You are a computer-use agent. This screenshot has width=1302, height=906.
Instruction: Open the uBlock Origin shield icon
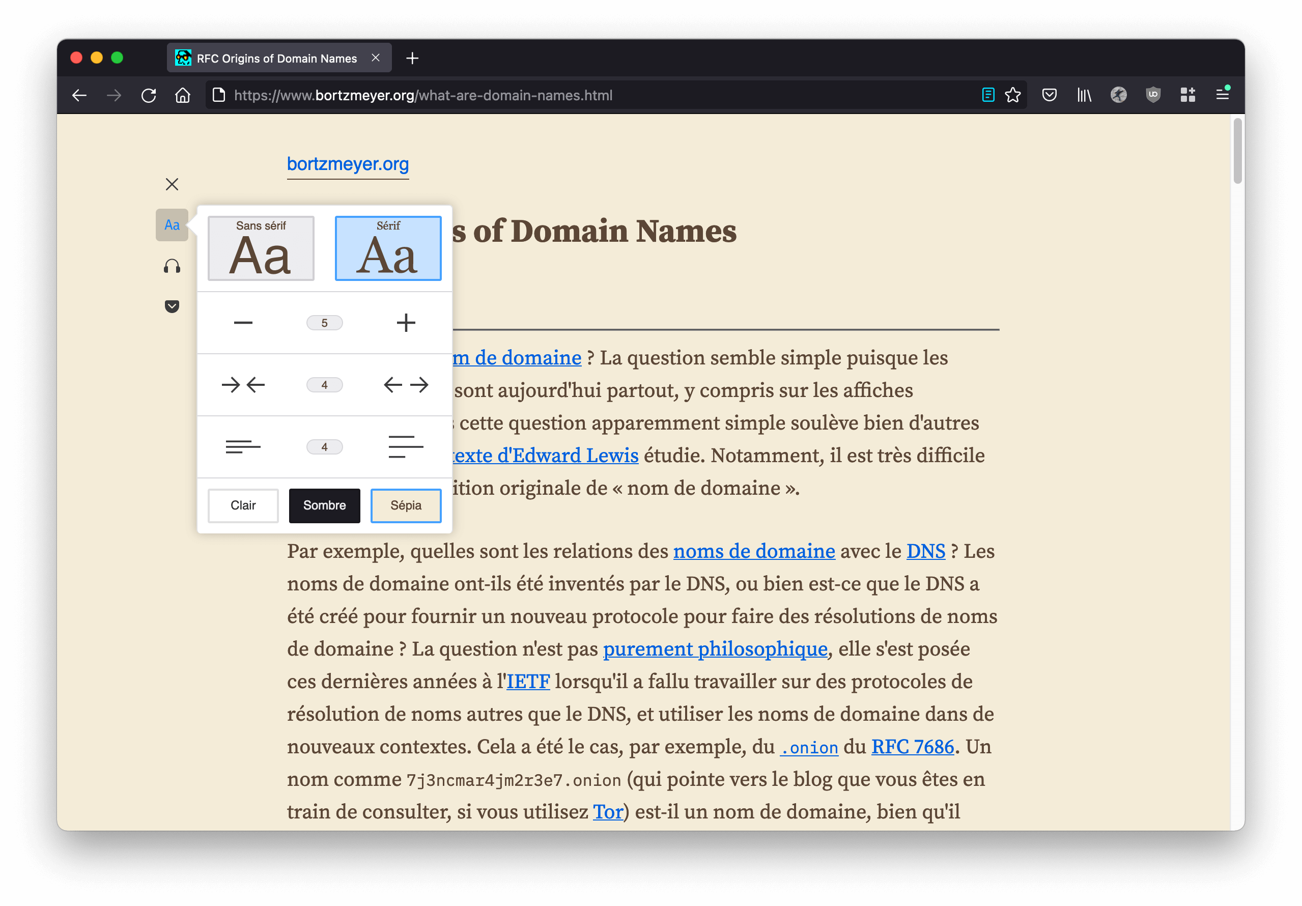click(x=1153, y=95)
